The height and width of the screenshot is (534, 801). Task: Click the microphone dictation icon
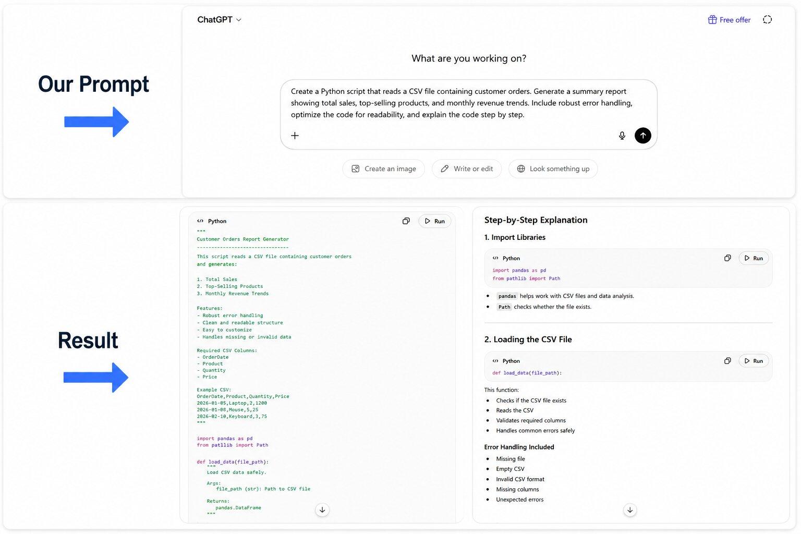[622, 136]
